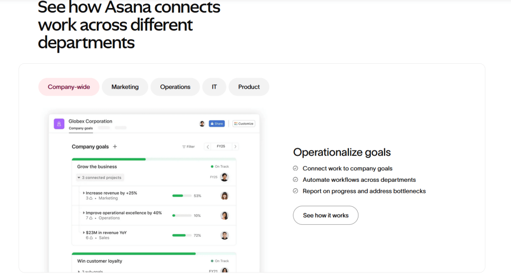The height and width of the screenshot is (276, 511).
Task: Click the owner avatar on Grow the business
Action: coord(225,177)
